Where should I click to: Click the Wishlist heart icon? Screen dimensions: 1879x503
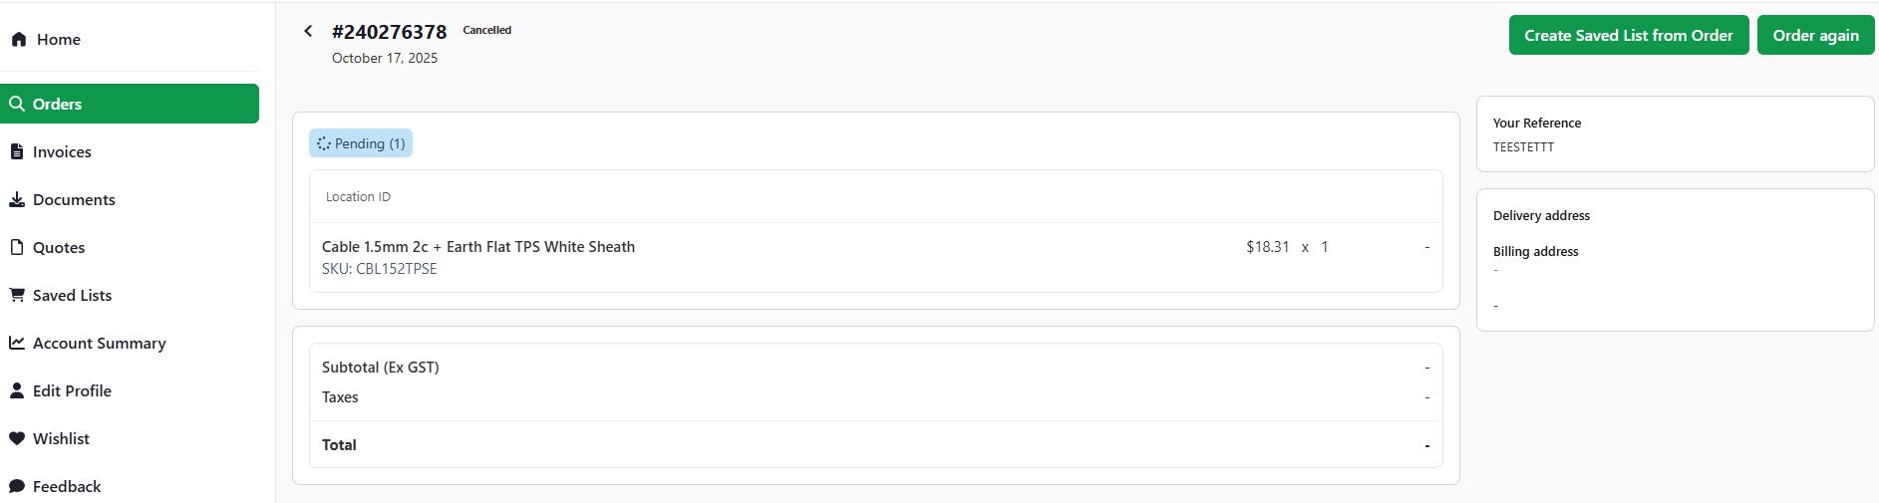pyautogui.click(x=17, y=438)
